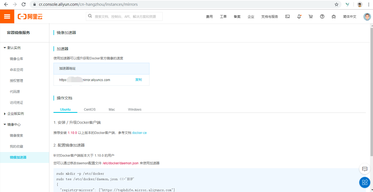The height and width of the screenshot is (192, 373).
Task: Click the Alibaba Cloud logo
Action: click(30, 16)
